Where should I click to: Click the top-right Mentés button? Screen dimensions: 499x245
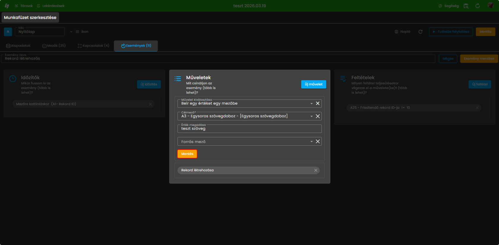pyautogui.click(x=485, y=32)
